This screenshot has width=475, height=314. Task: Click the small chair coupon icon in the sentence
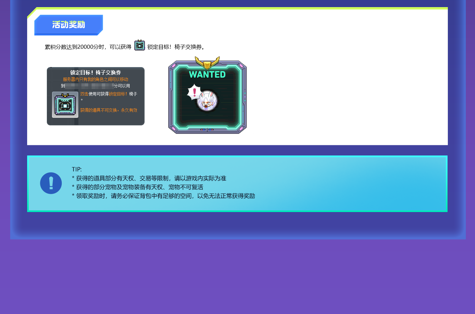[x=139, y=45]
